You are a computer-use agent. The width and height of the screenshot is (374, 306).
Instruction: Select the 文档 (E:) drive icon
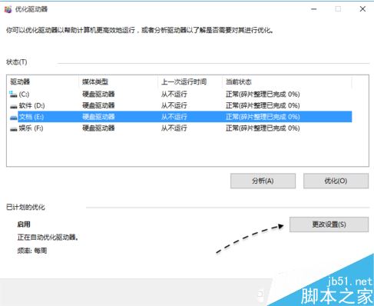(x=13, y=118)
